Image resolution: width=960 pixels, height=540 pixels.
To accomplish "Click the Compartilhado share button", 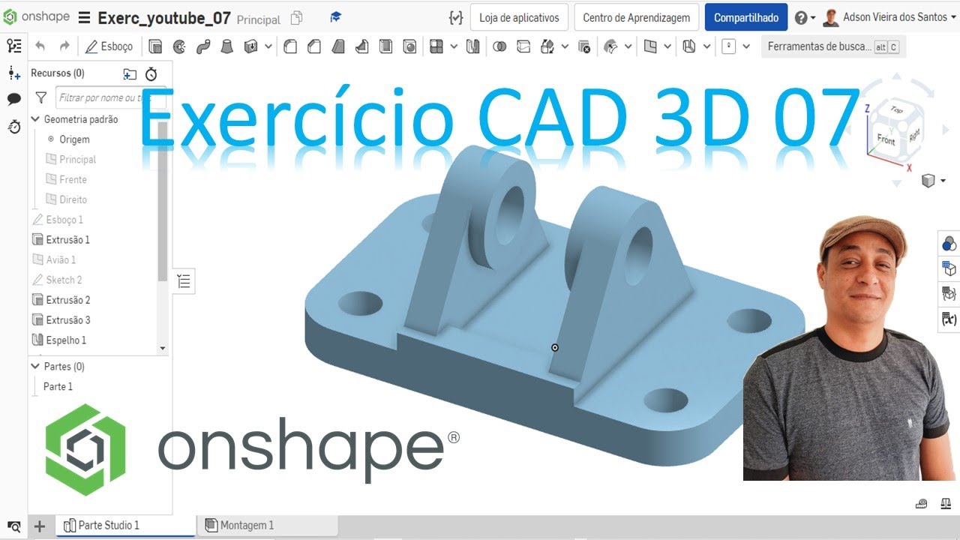I will [745, 17].
